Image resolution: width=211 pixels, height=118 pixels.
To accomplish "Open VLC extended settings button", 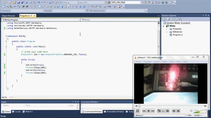I will pos(167,111).
